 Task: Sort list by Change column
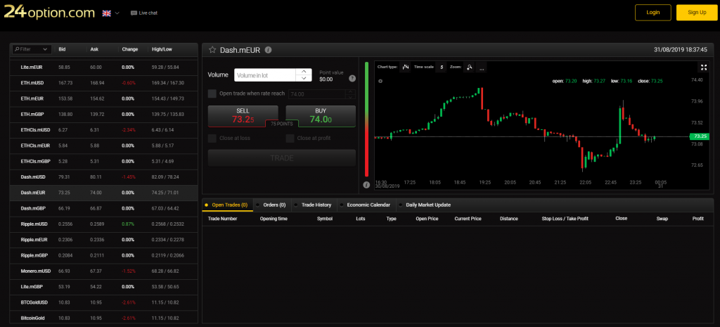point(130,49)
